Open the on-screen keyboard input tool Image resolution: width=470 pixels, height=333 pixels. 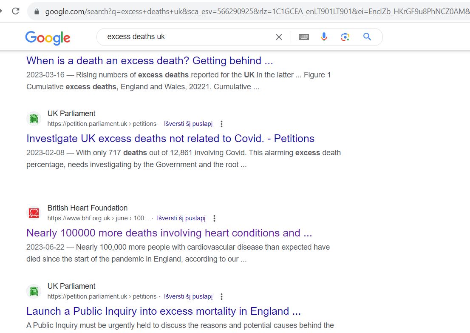pos(304,37)
